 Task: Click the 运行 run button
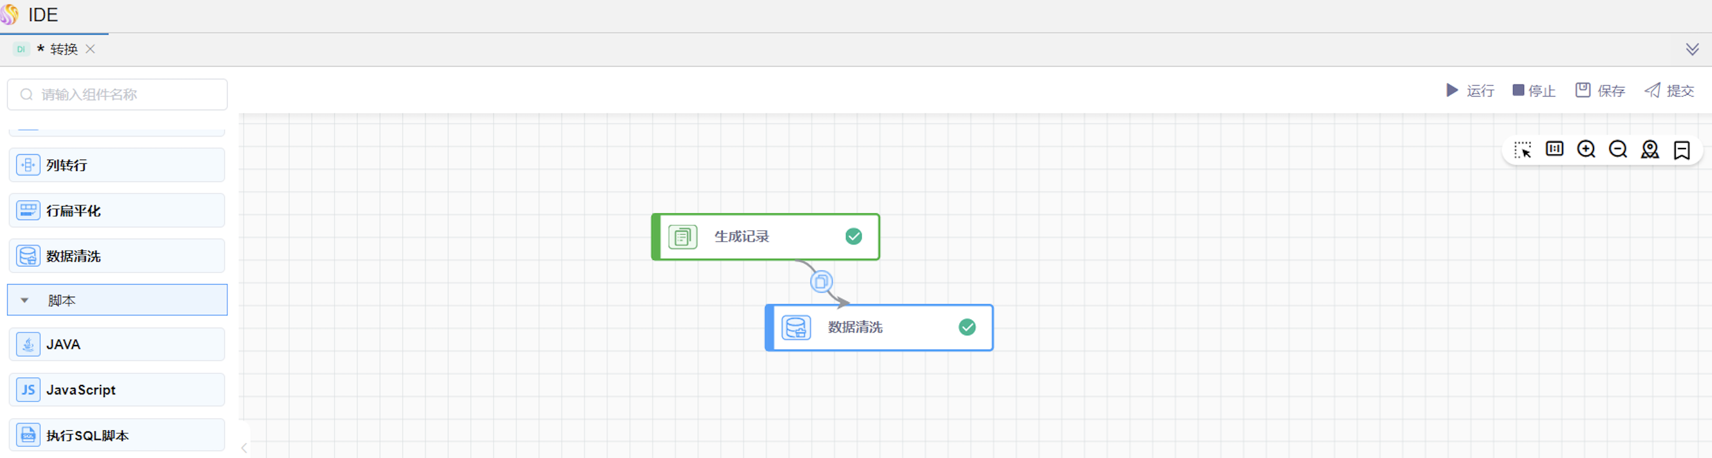point(1470,91)
